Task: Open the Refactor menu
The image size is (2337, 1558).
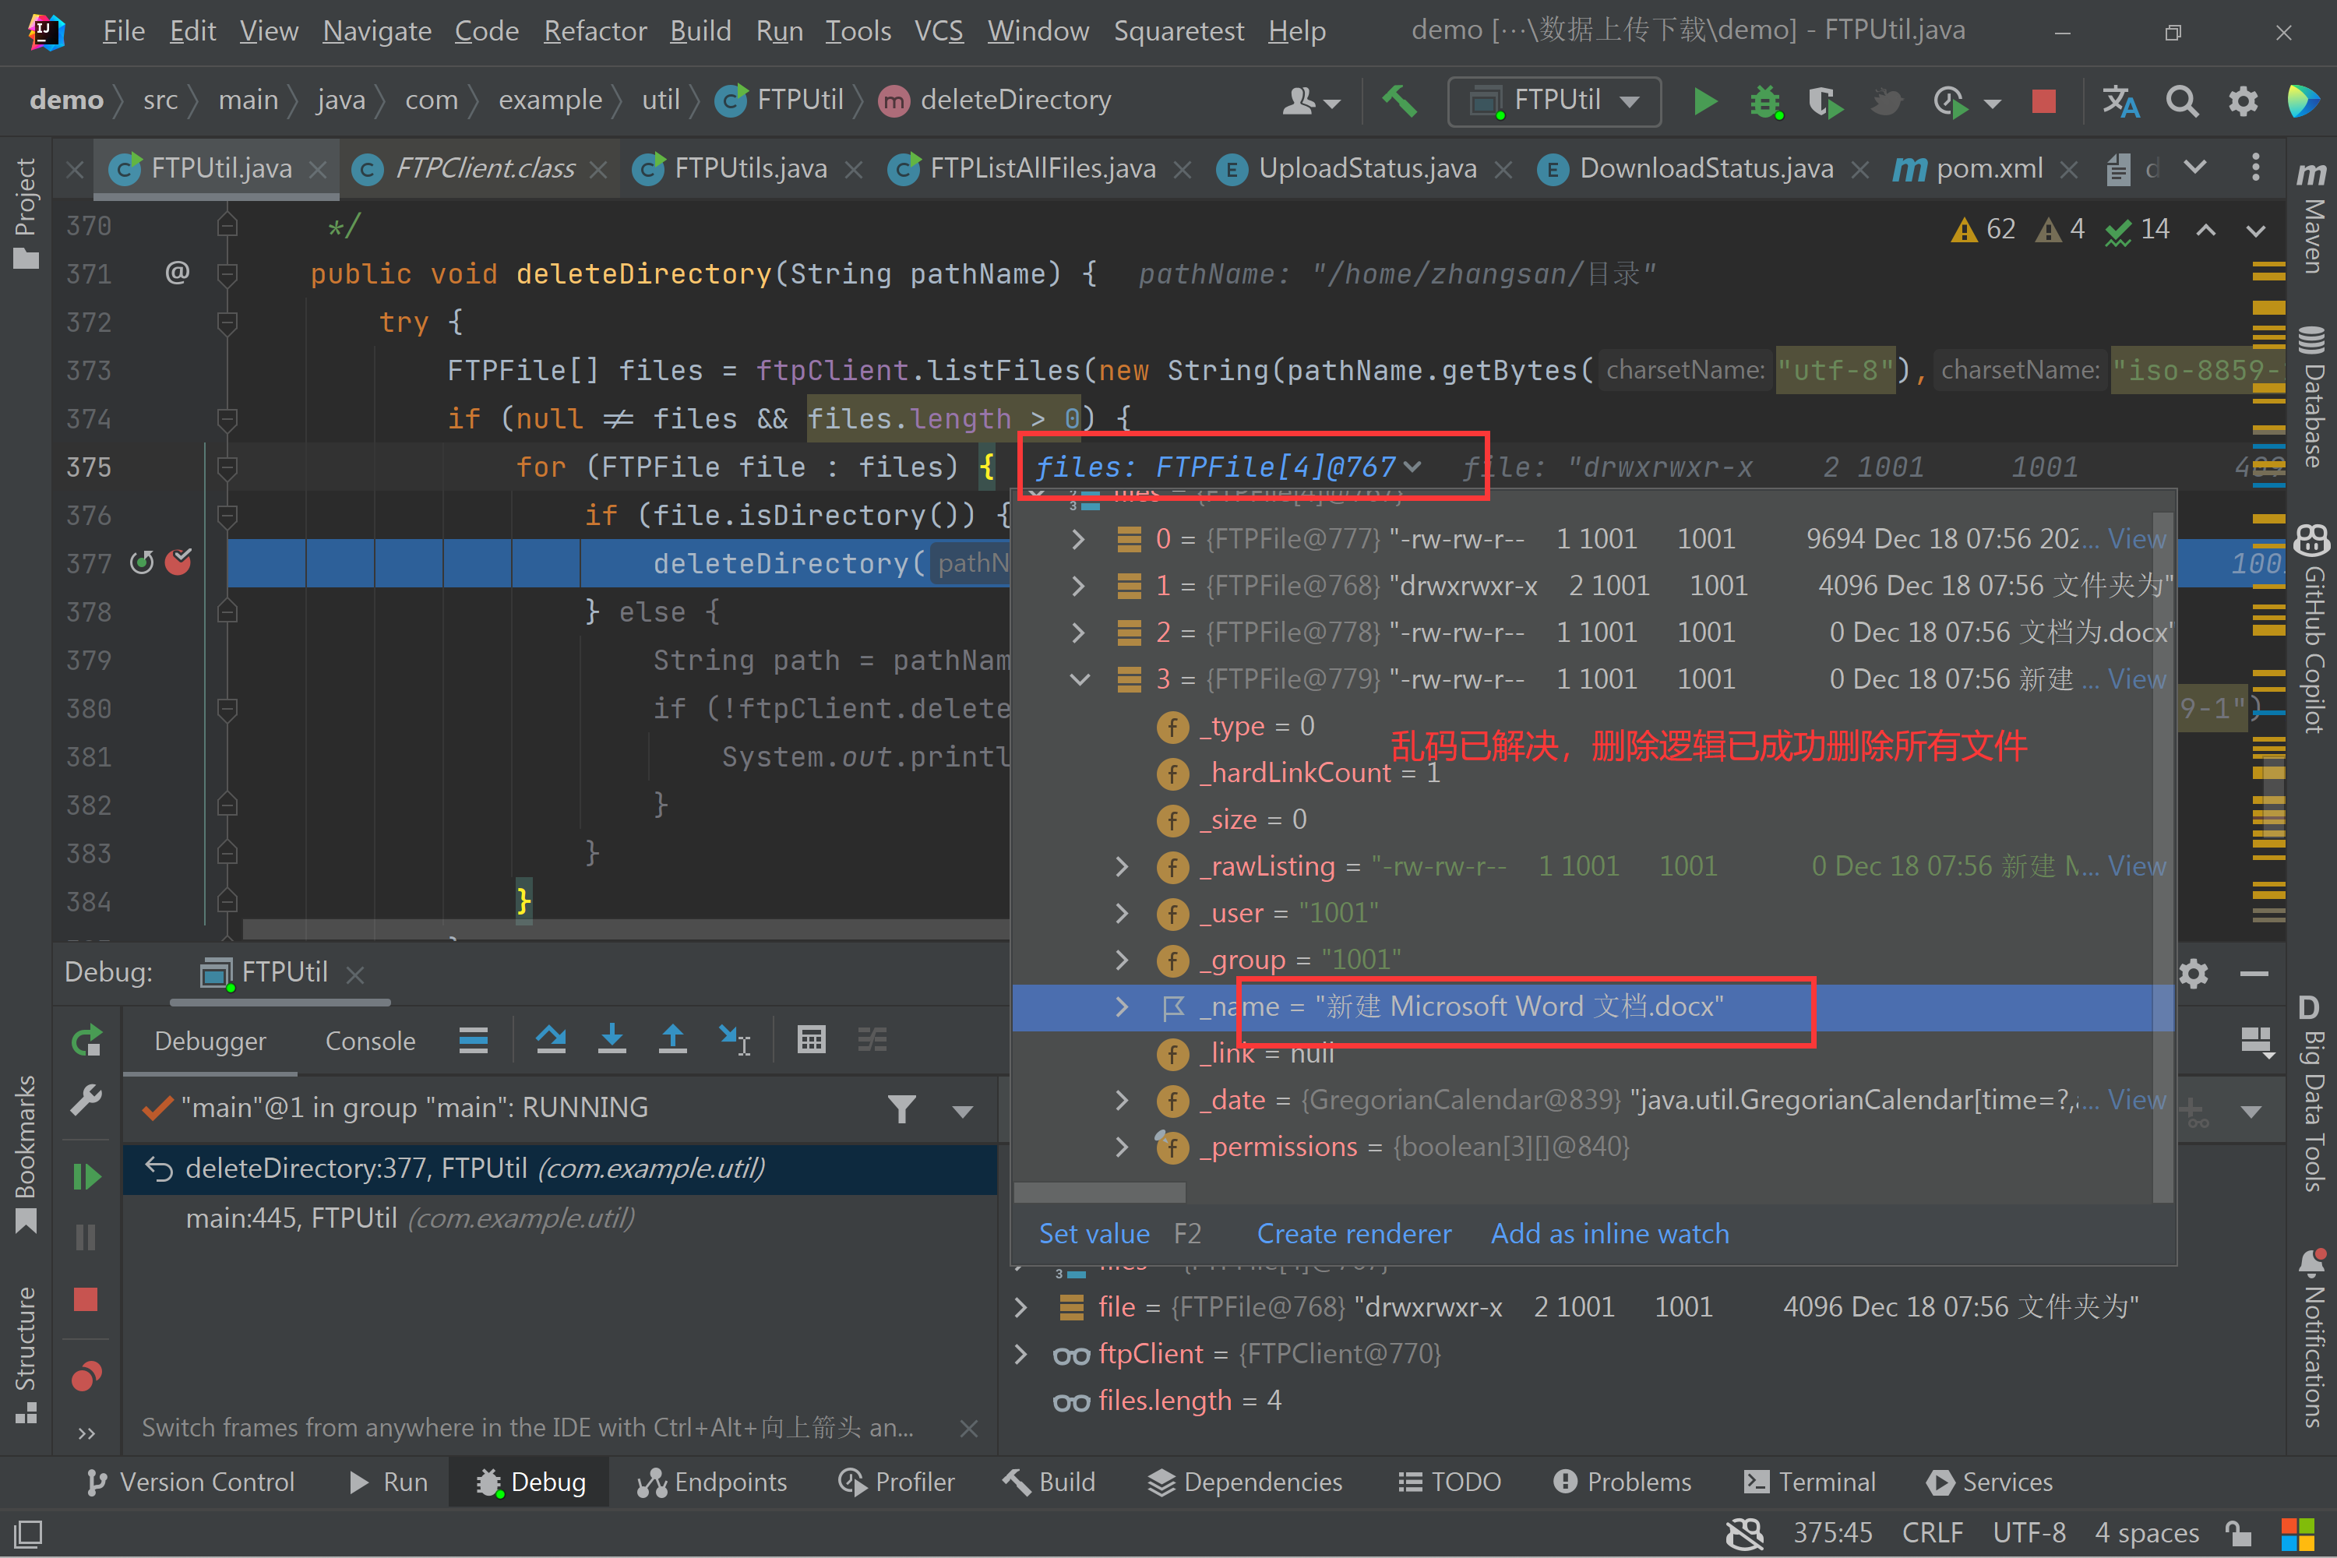Action: click(594, 31)
